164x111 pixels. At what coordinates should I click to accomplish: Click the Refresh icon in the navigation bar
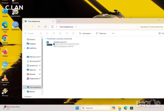tap(45, 27)
